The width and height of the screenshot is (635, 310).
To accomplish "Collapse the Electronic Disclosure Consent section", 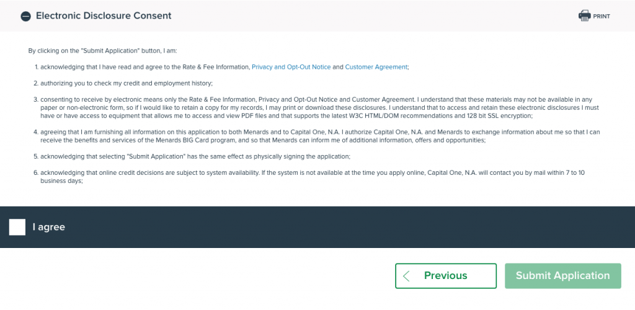I will coord(25,16).
